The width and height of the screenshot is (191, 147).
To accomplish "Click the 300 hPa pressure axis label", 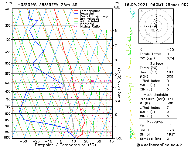I will (x=8, y=9).
